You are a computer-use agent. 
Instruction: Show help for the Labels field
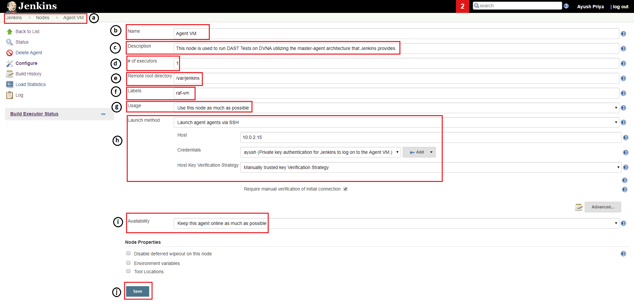click(623, 93)
